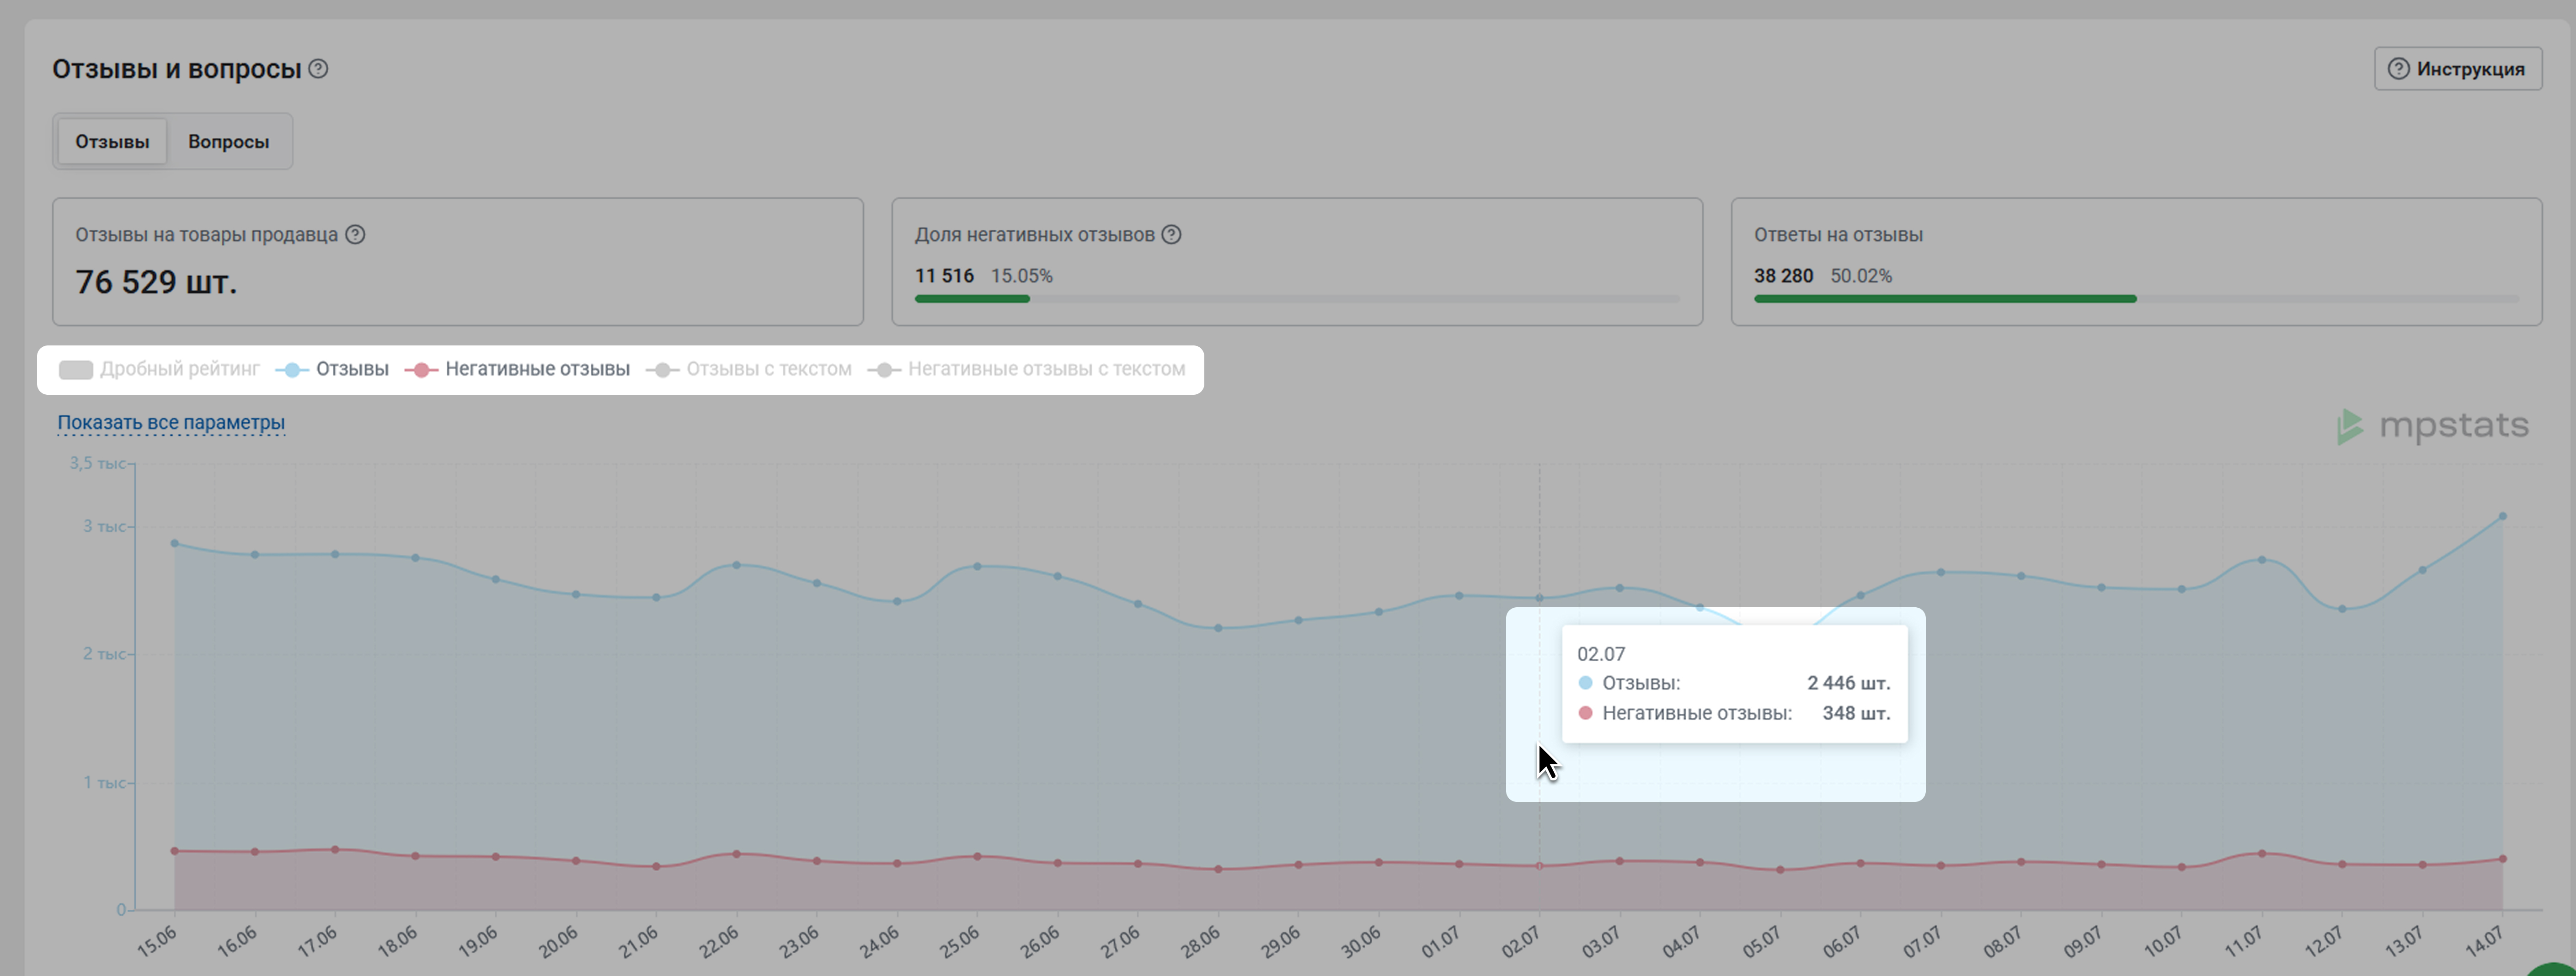Click tooltip value 348 шт.
Image resolution: width=2576 pixels, height=976 pixels.
tap(1857, 713)
